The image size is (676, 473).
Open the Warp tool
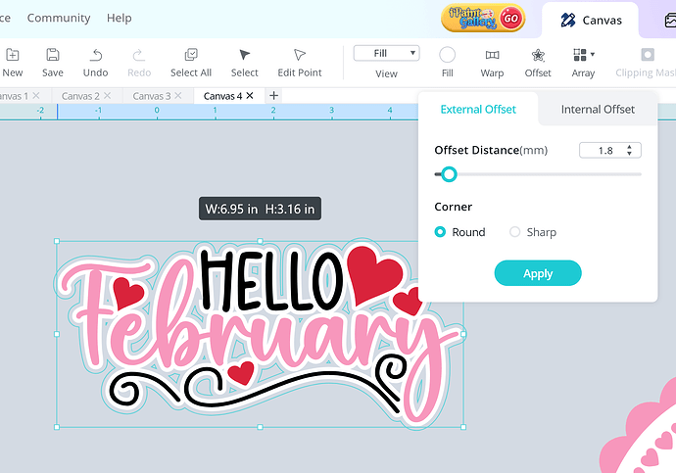click(492, 55)
